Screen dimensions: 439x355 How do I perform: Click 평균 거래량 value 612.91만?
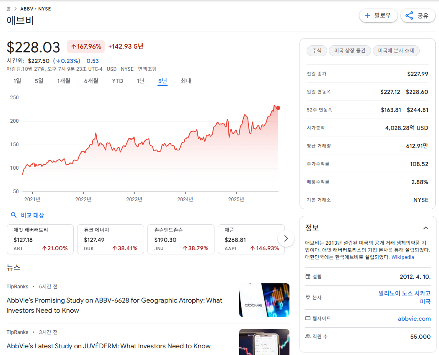tap(417, 146)
